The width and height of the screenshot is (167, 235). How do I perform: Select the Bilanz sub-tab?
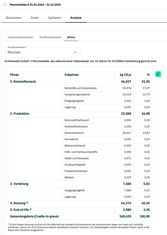tap(71, 37)
